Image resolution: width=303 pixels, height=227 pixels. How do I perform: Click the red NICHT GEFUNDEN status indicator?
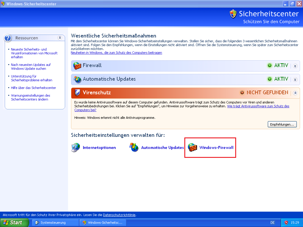pos(242,93)
